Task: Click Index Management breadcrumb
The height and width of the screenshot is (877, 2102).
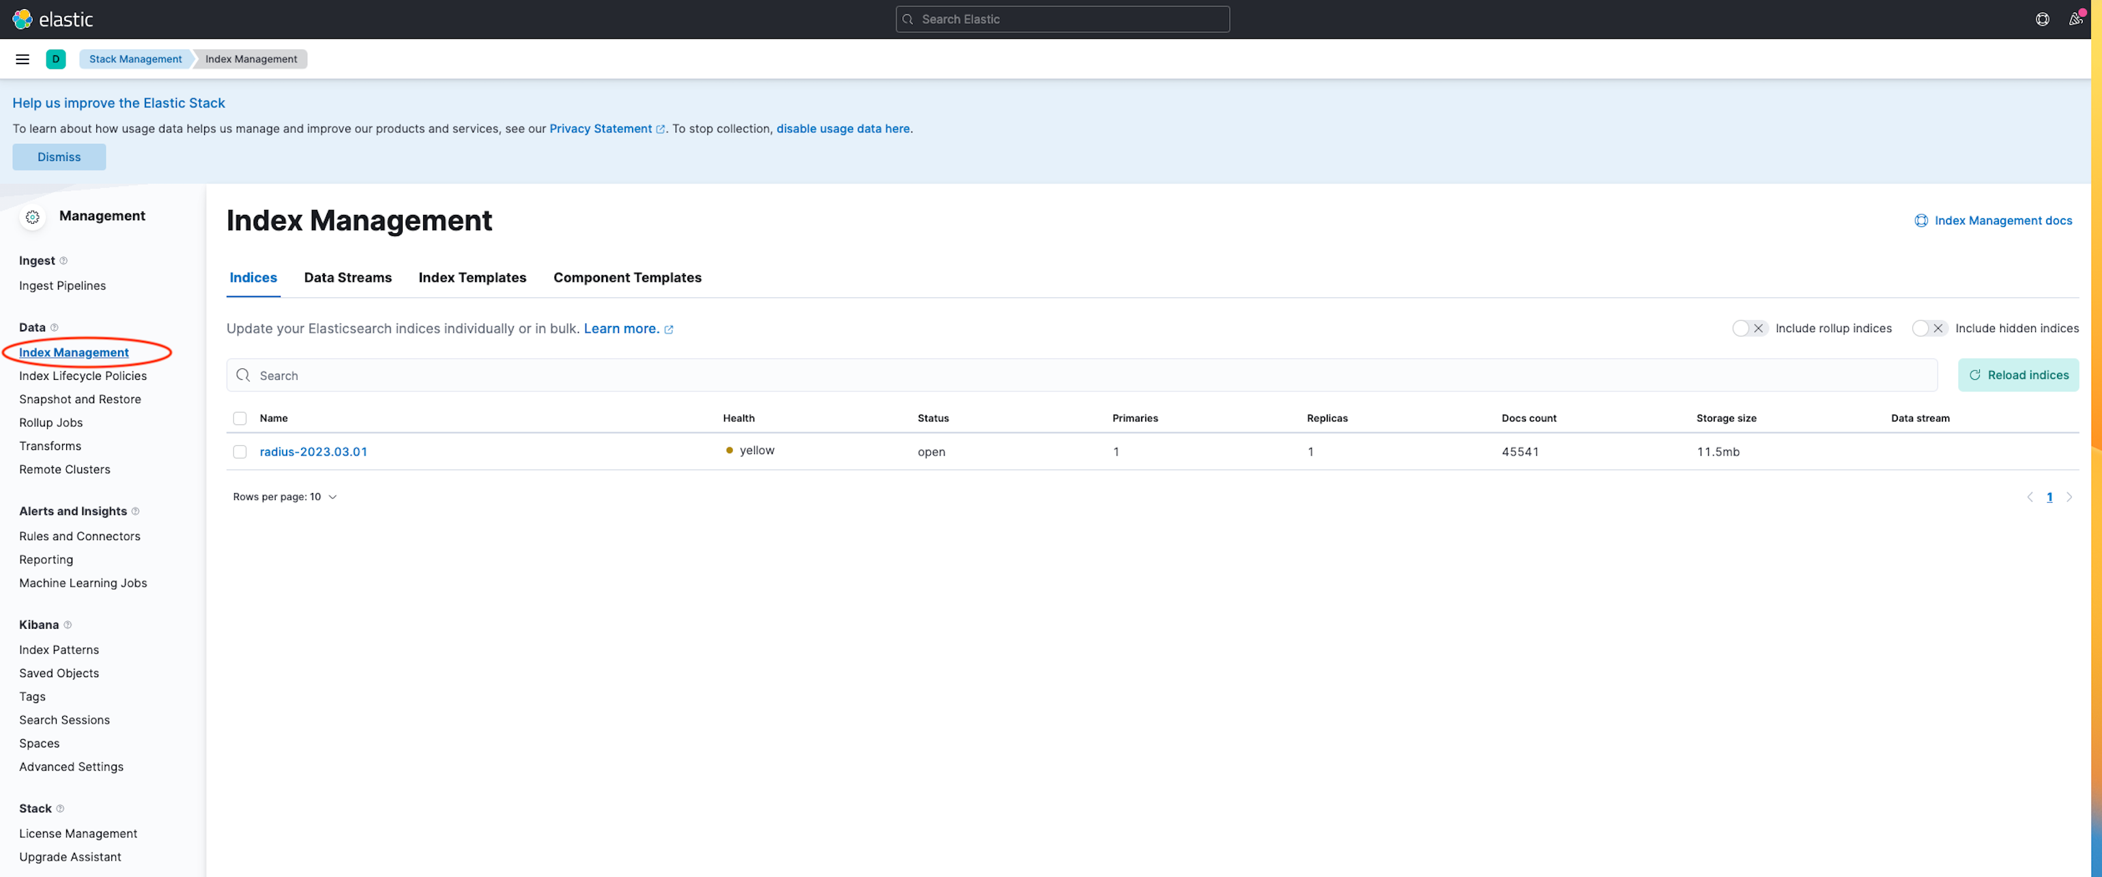Action: tap(251, 59)
